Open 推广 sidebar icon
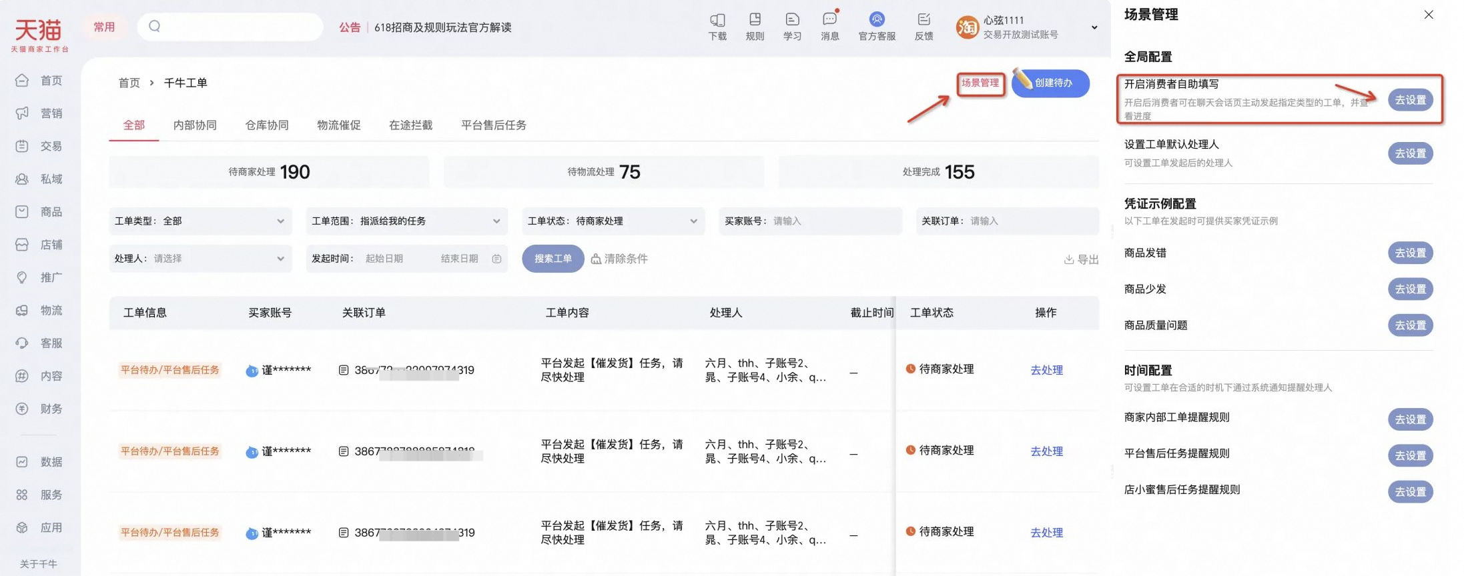The image size is (1464, 576). point(22,277)
